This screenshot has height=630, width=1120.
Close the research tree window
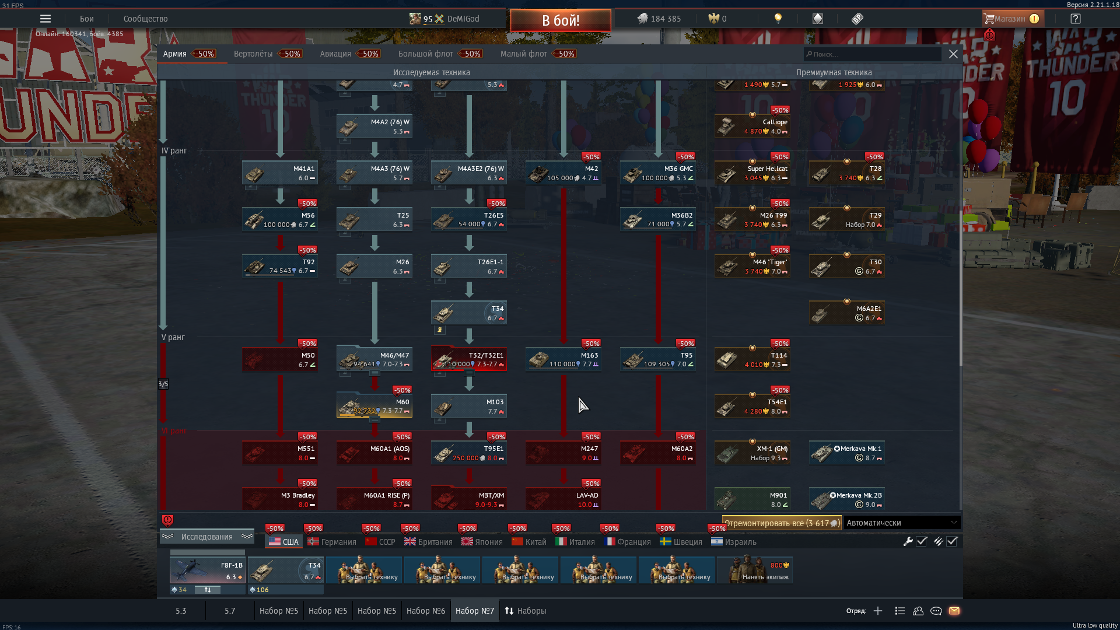(953, 54)
